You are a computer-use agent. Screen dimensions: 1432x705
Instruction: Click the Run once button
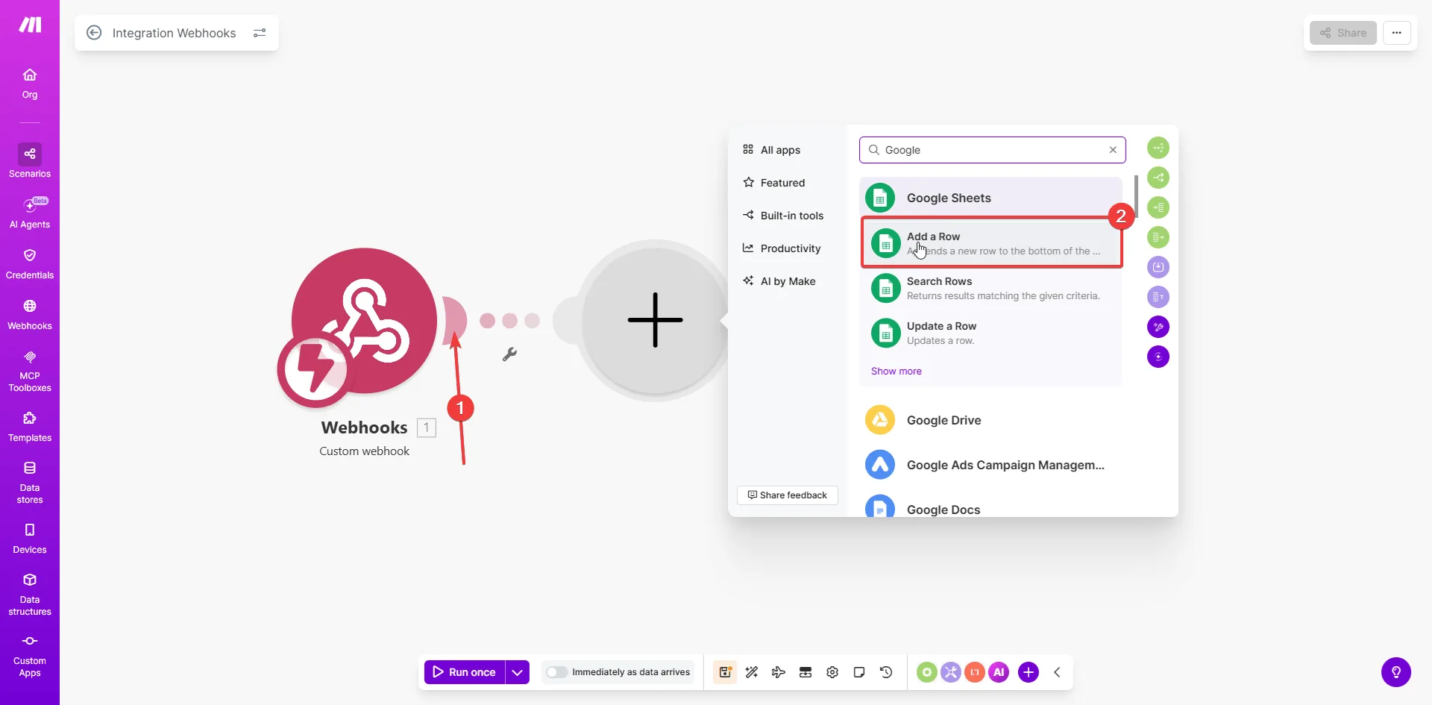click(465, 672)
